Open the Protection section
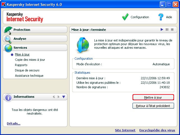This screenshot has height=135, width=180. pos(35,30)
